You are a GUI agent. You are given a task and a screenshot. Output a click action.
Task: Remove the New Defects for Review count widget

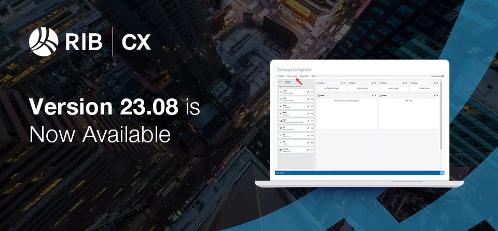344,83
